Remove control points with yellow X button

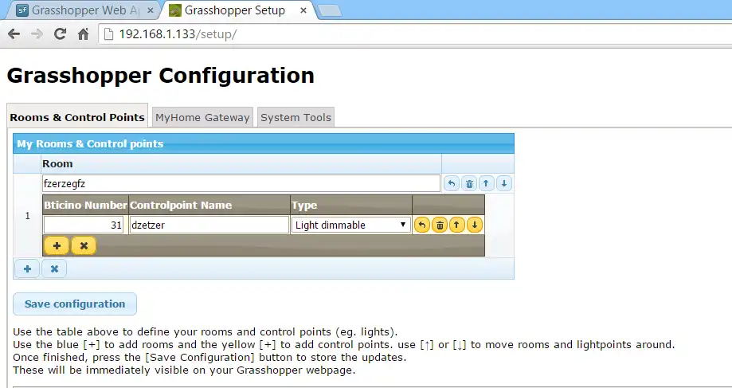tap(84, 245)
